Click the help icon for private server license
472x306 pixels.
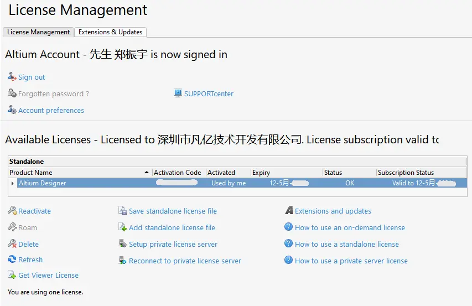click(x=288, y=260)
